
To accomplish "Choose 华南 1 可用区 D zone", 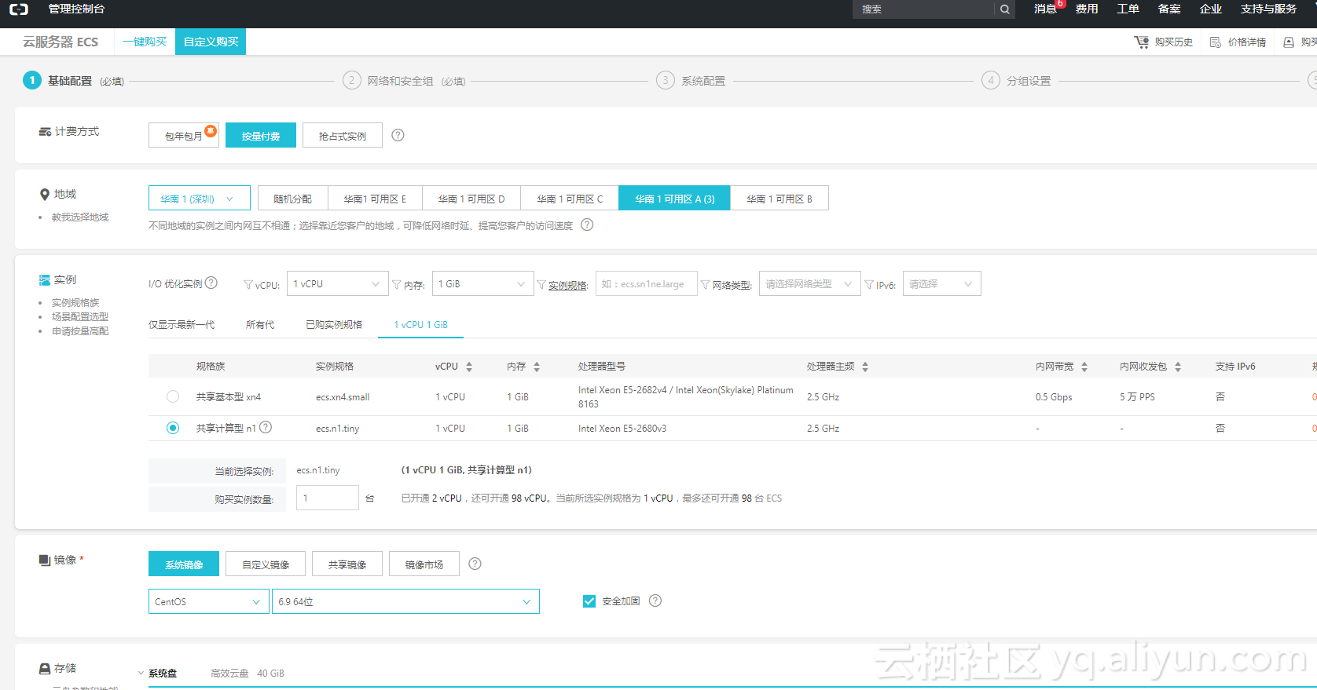I will point(471,199).
